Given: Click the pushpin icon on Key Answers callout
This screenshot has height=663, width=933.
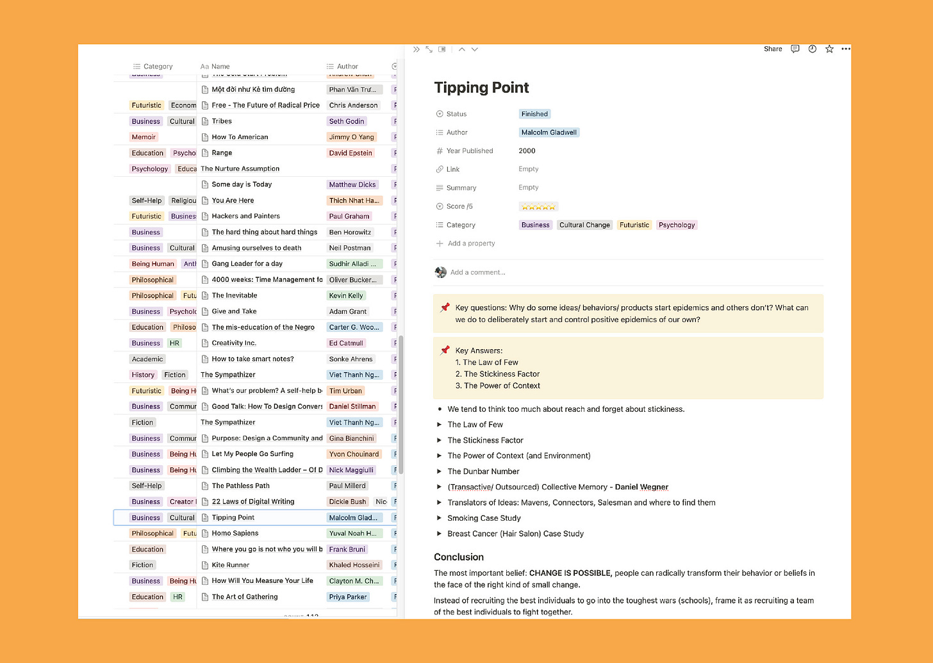Looking at the screenshot, I should (x=445, y=350).
